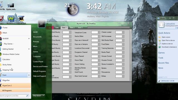
Task: Click the Locations Discovered value field
Action: coord(95,48)
